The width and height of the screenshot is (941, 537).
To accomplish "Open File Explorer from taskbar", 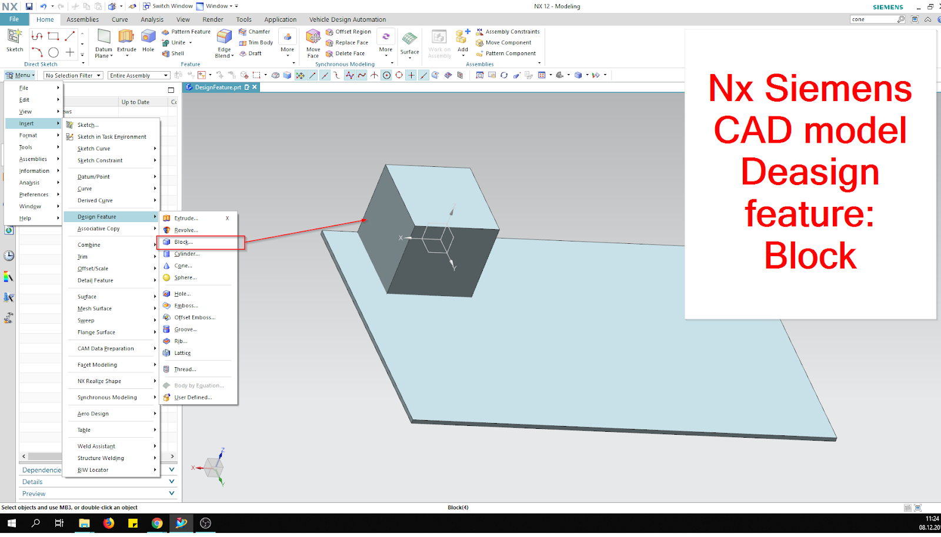I will pyautogui.click(x=84, y=523).
